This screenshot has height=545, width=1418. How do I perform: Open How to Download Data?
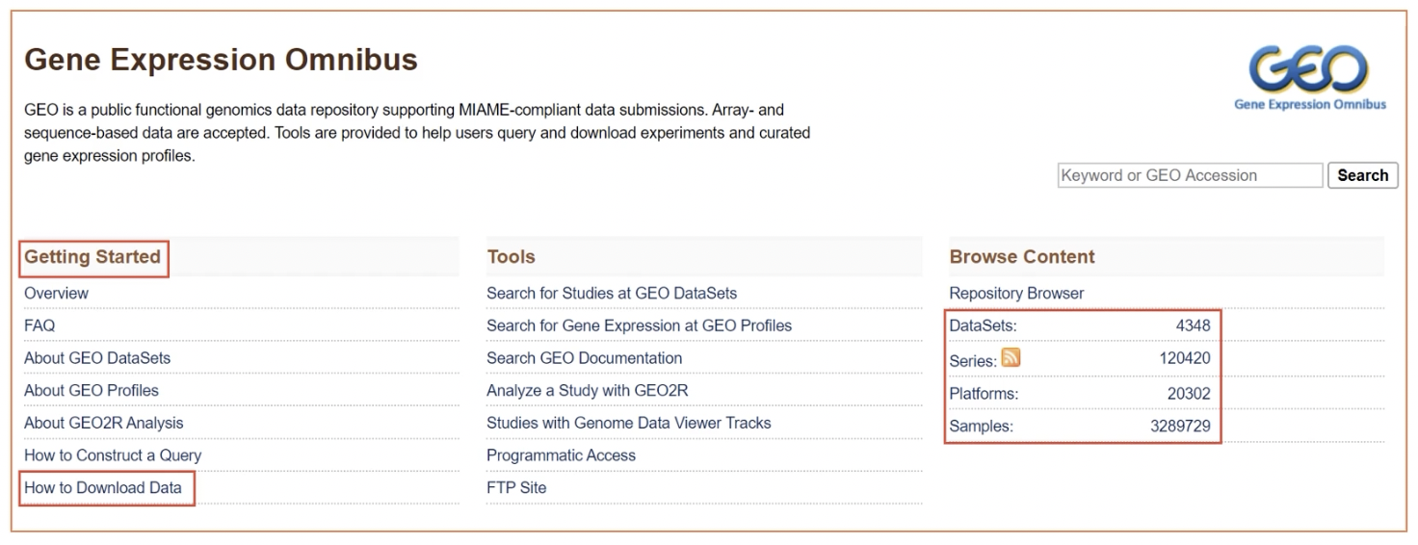(103, 488)
